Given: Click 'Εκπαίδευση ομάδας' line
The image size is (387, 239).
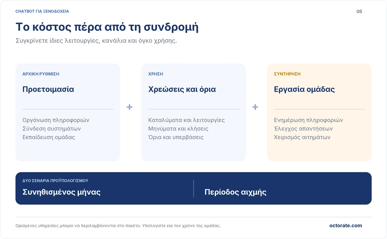Looking at the screenshot, I should click(49, 137).
